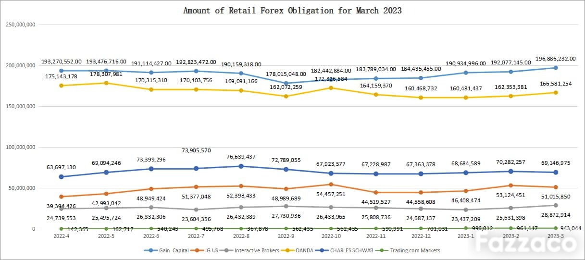Screen dimensions: 585x260
Task: Click the 2022-9 x-axis label
Action: pos(286,236)
